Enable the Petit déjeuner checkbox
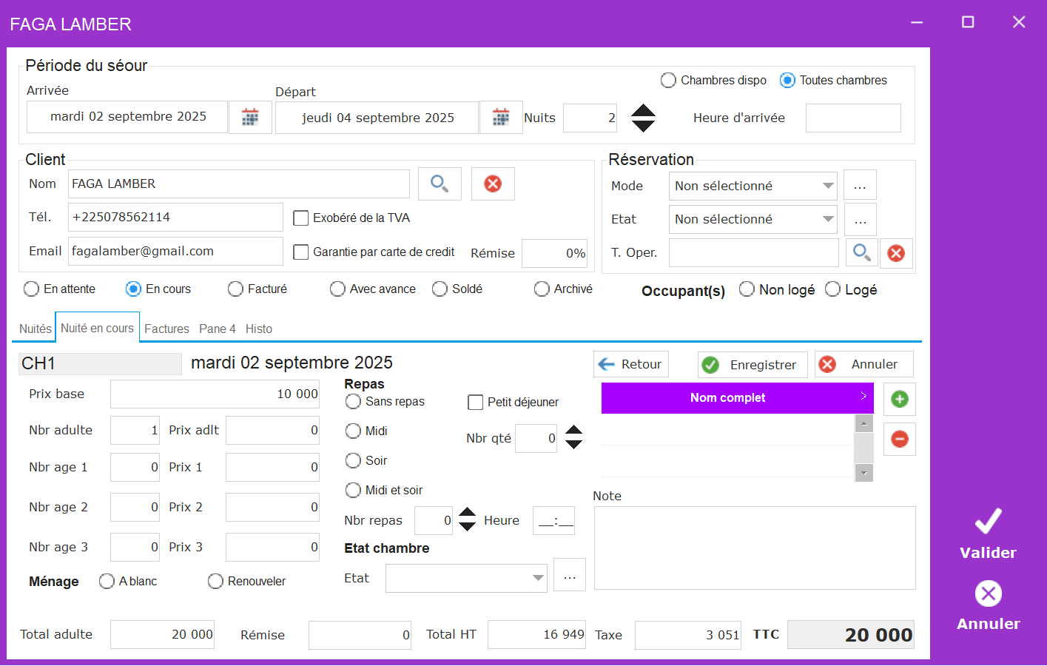1047x666 pixels. point(476,403)
